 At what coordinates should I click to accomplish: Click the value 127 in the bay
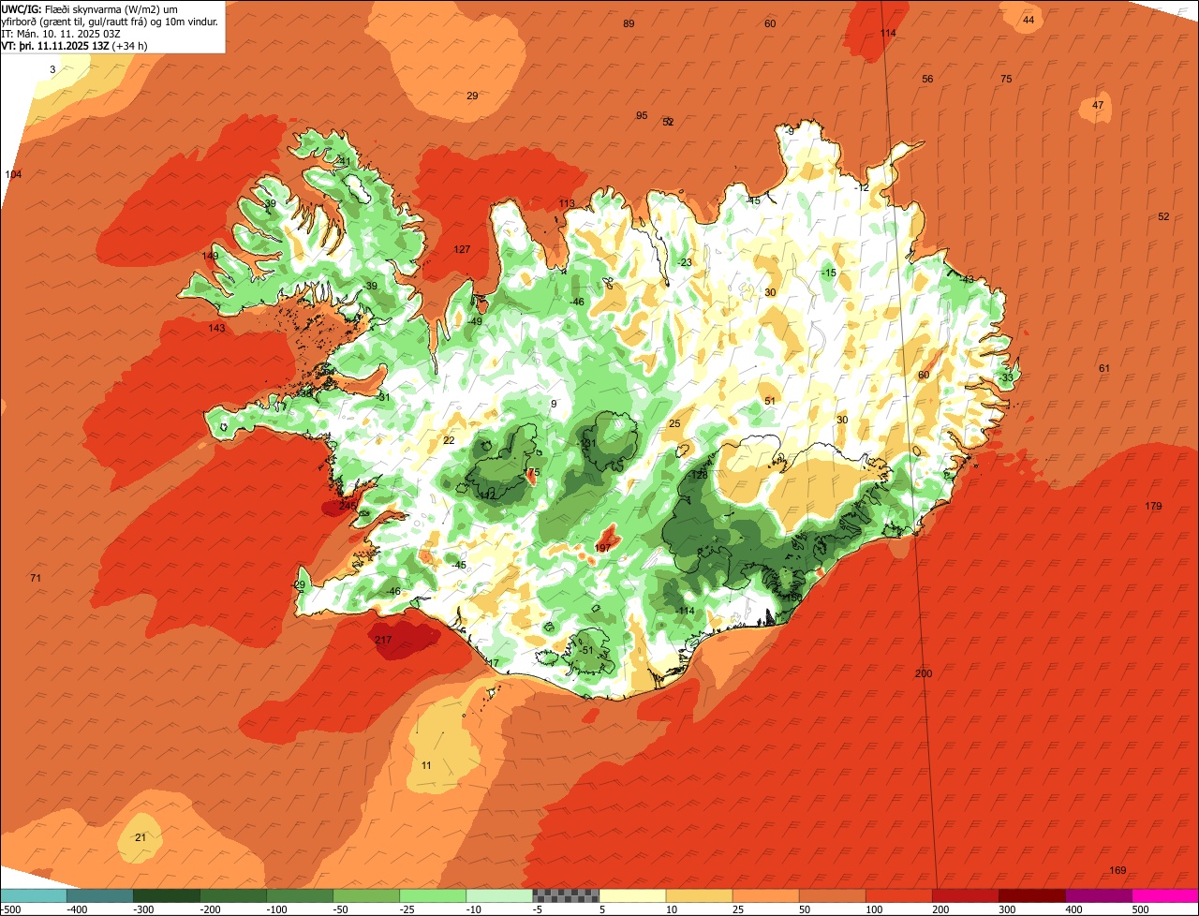(x=462, y=249)
